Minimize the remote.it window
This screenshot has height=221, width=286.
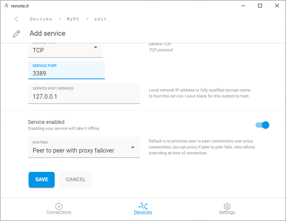click(243, 6)
